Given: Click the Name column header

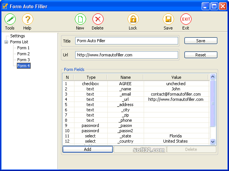Looking at the screenshot, I should pyautogui.click(x=125, y=77).
